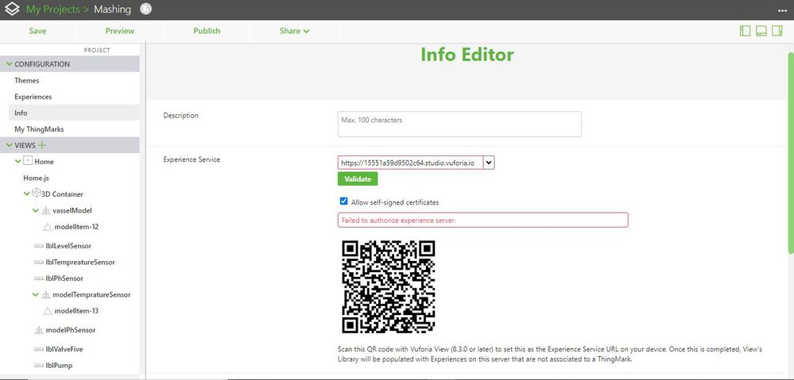Select lblLevelSensor text in tree
794x380 pixels.
pyautogui.click(x=68, y=246)
